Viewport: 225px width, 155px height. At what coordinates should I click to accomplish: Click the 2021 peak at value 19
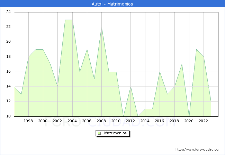pyautogui.click(x=196, y=50)
